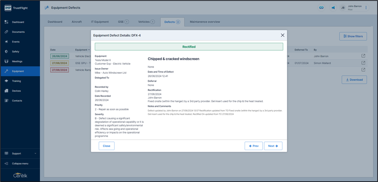Open the Simon Mallard defect row link icon
Viewport: 378px width, 182px height.
tap(363, 63)
